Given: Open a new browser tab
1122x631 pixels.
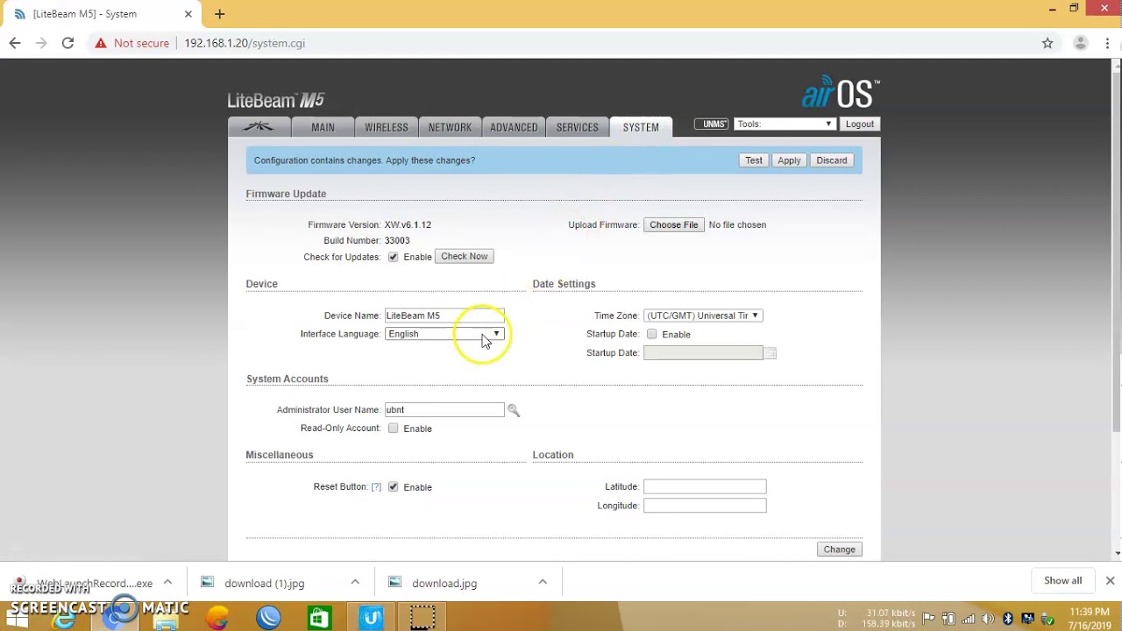Looking at the screenshot, I should [x=219, y=14].
